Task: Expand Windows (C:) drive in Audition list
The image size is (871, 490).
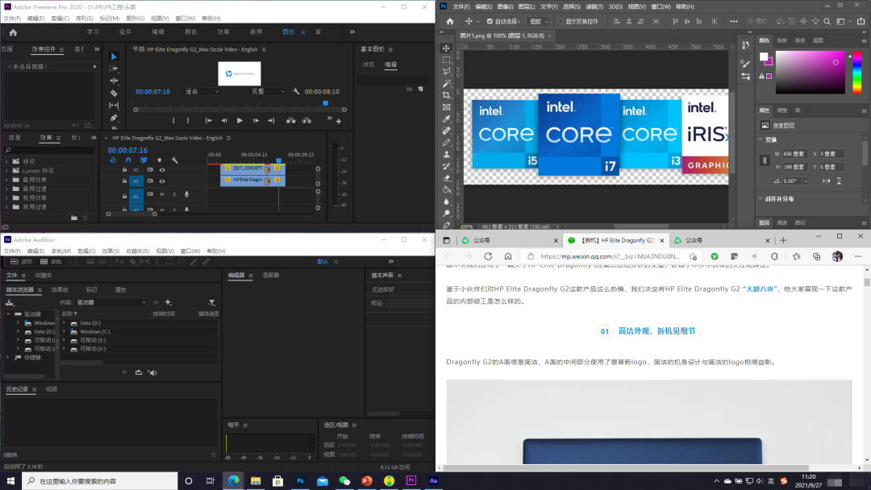Action: 64,331
